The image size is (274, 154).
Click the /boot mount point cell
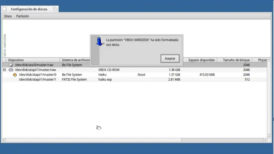[141, 75]
